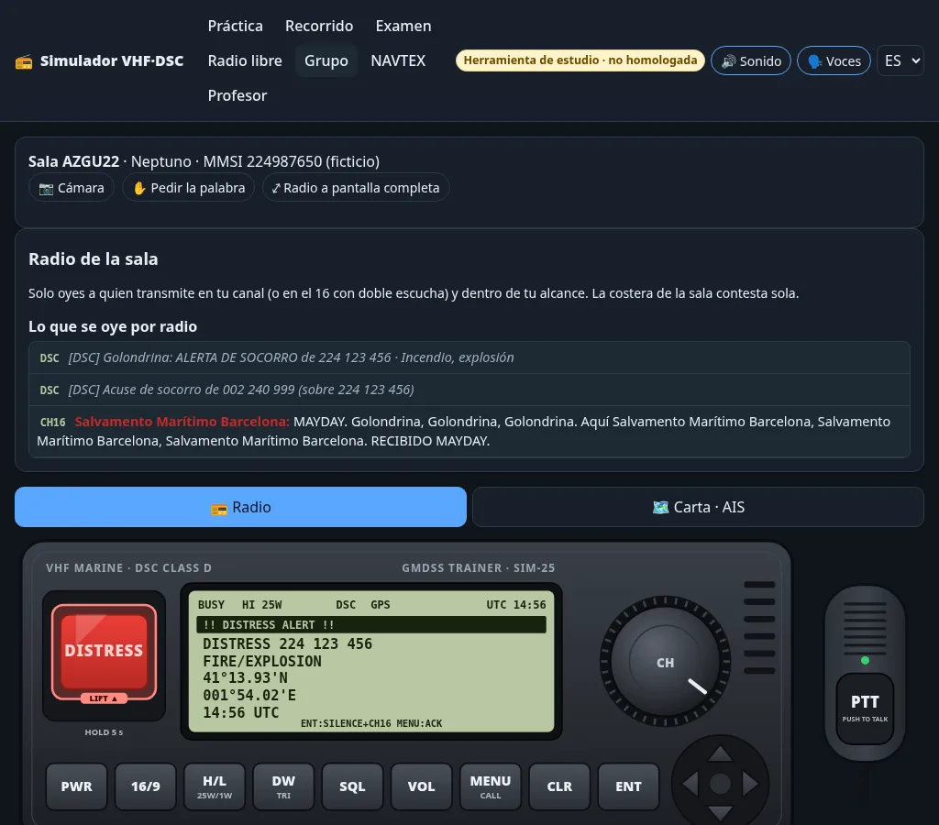Click the d-pad center button
The width and height of the screenshot is (939, 825).
720,784
